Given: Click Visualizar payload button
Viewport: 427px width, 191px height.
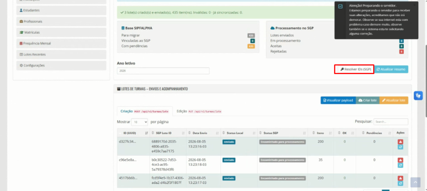Looking at the screenshot, I should tap(338, 100).
